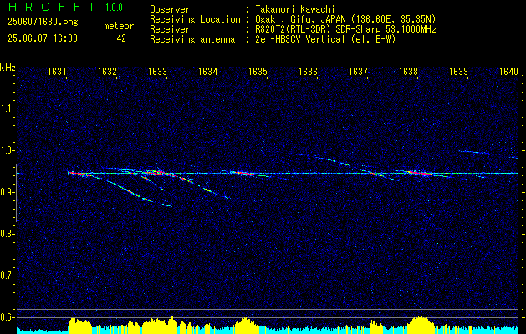This screenshot has width=526, height=334.
Task: Select the receiver text R820T2(RTL-SDR) SDR-Sharp 53.1000MHz
Action: 345,29
